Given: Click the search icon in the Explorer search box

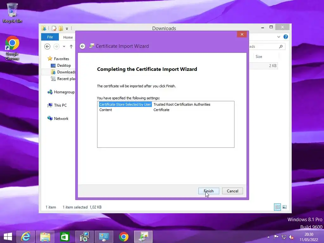Looking at the screenshot, I should (x=281, y=47).
